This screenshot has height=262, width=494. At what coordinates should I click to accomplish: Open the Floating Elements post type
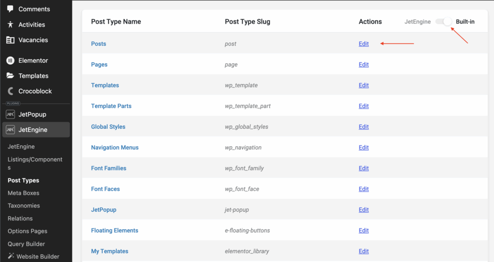115,231
